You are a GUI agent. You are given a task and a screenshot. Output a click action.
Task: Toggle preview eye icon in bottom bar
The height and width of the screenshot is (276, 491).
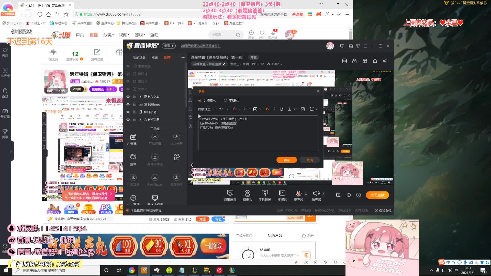pyautogui.click(x=349, y=195)
